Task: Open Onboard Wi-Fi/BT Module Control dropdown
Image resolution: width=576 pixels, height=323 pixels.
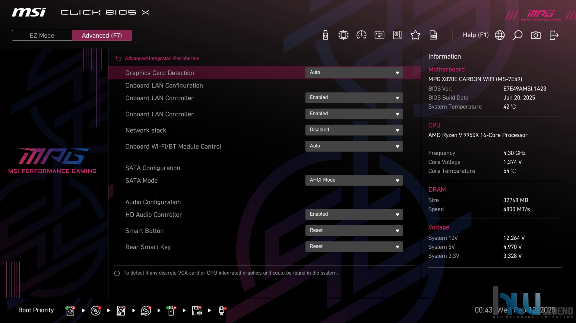Action: [354, 146]
